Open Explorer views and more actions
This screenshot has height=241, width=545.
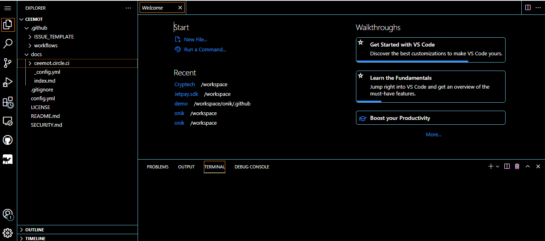pyautogui.click(x=128, y=8)
